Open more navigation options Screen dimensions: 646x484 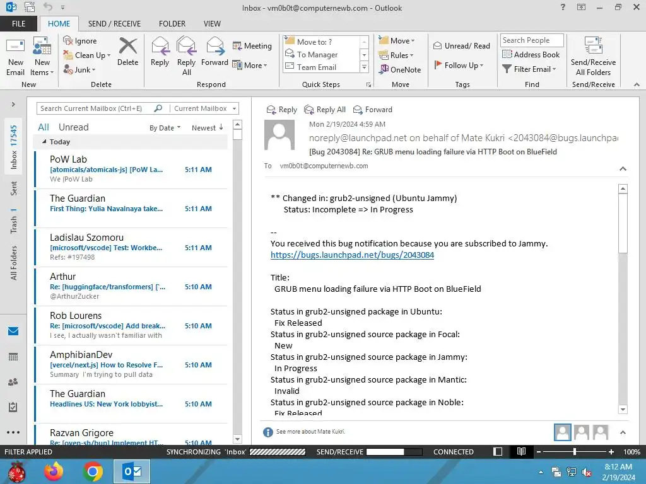(x=13, y=432)
